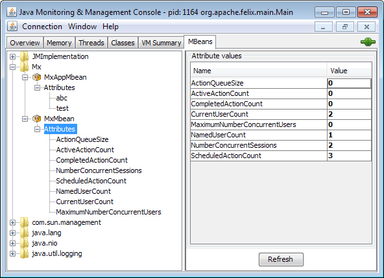Click MaximumNumberConcurrentUsers name in table

[243, 124]
